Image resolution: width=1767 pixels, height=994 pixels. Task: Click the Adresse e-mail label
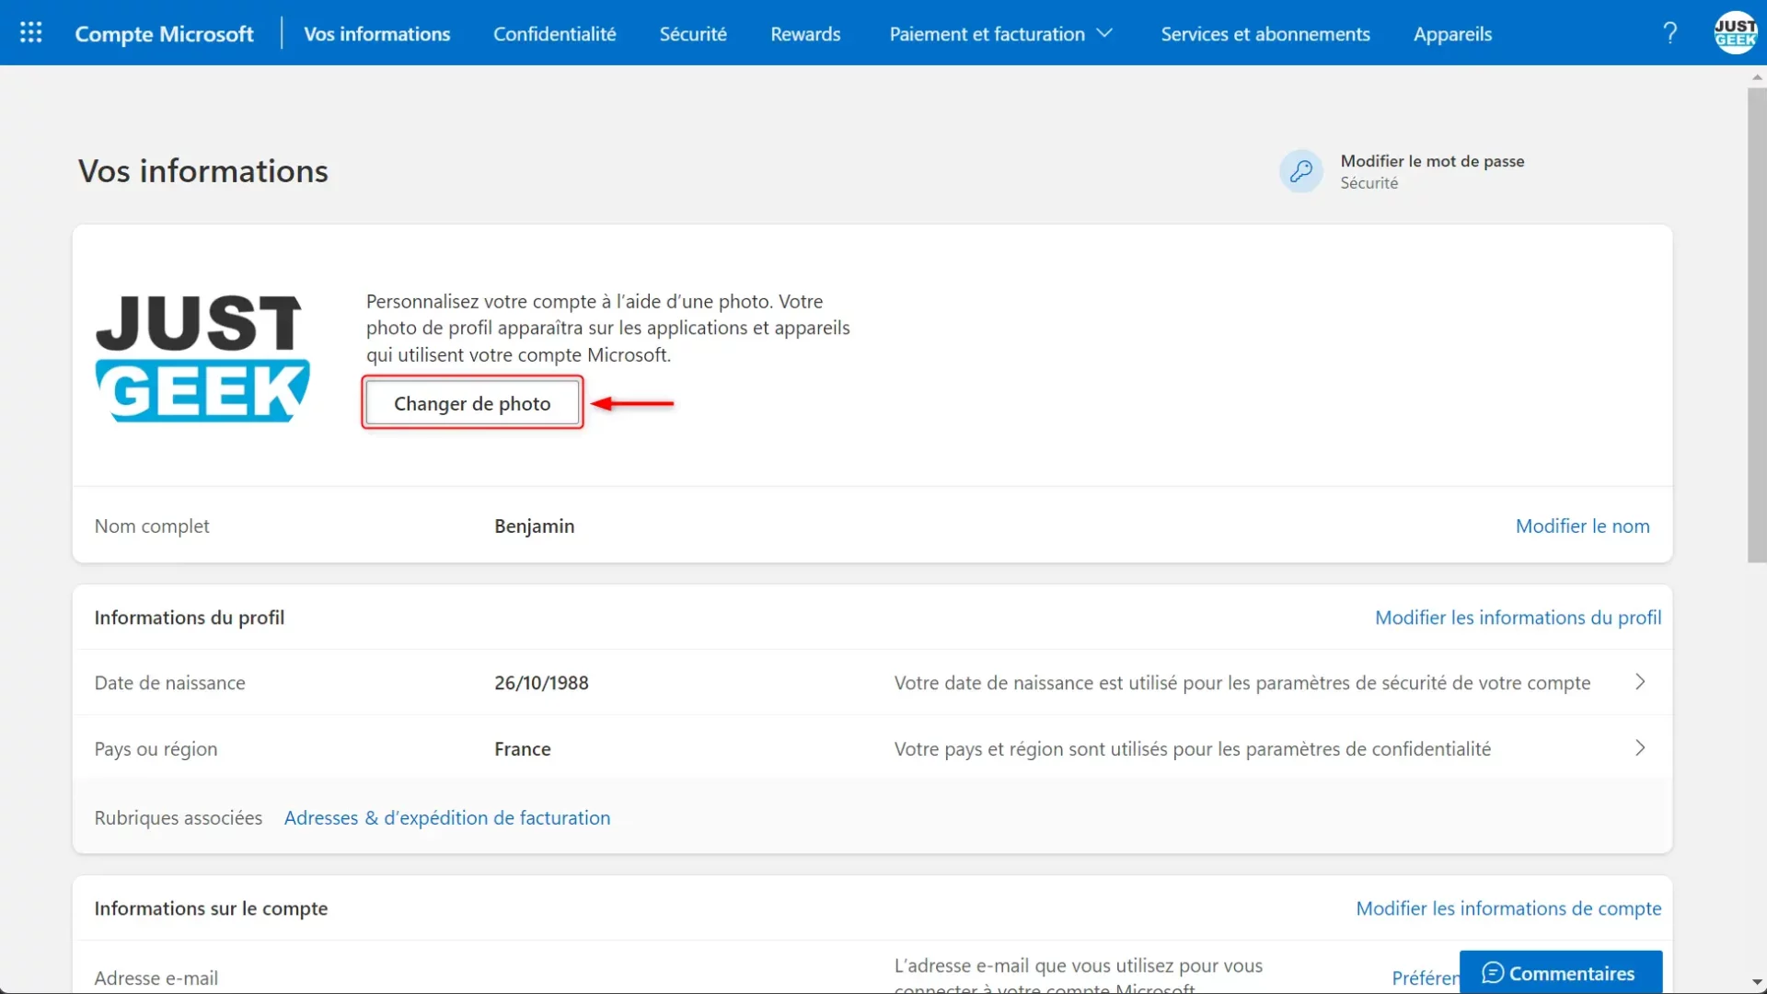(156, 977)
